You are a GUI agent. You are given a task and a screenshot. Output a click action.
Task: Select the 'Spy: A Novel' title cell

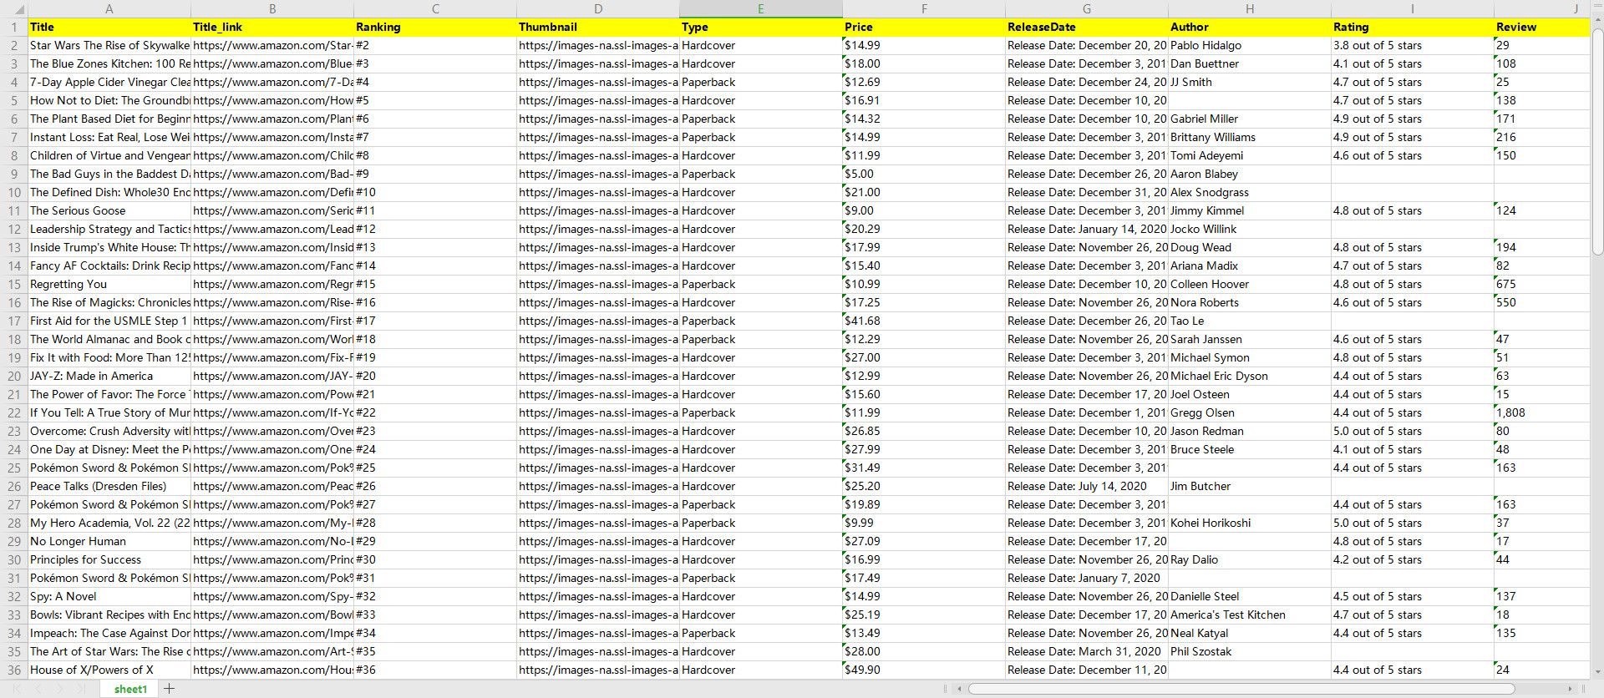pos(109,596)
